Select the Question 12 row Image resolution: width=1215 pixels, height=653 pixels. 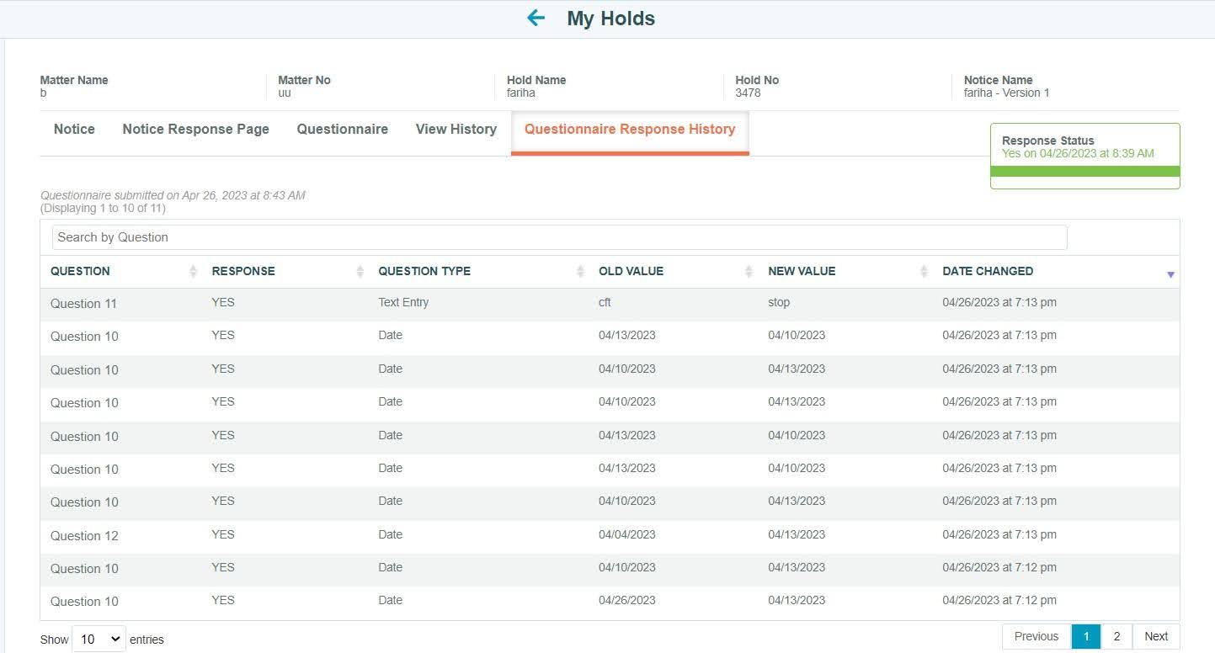610,536
